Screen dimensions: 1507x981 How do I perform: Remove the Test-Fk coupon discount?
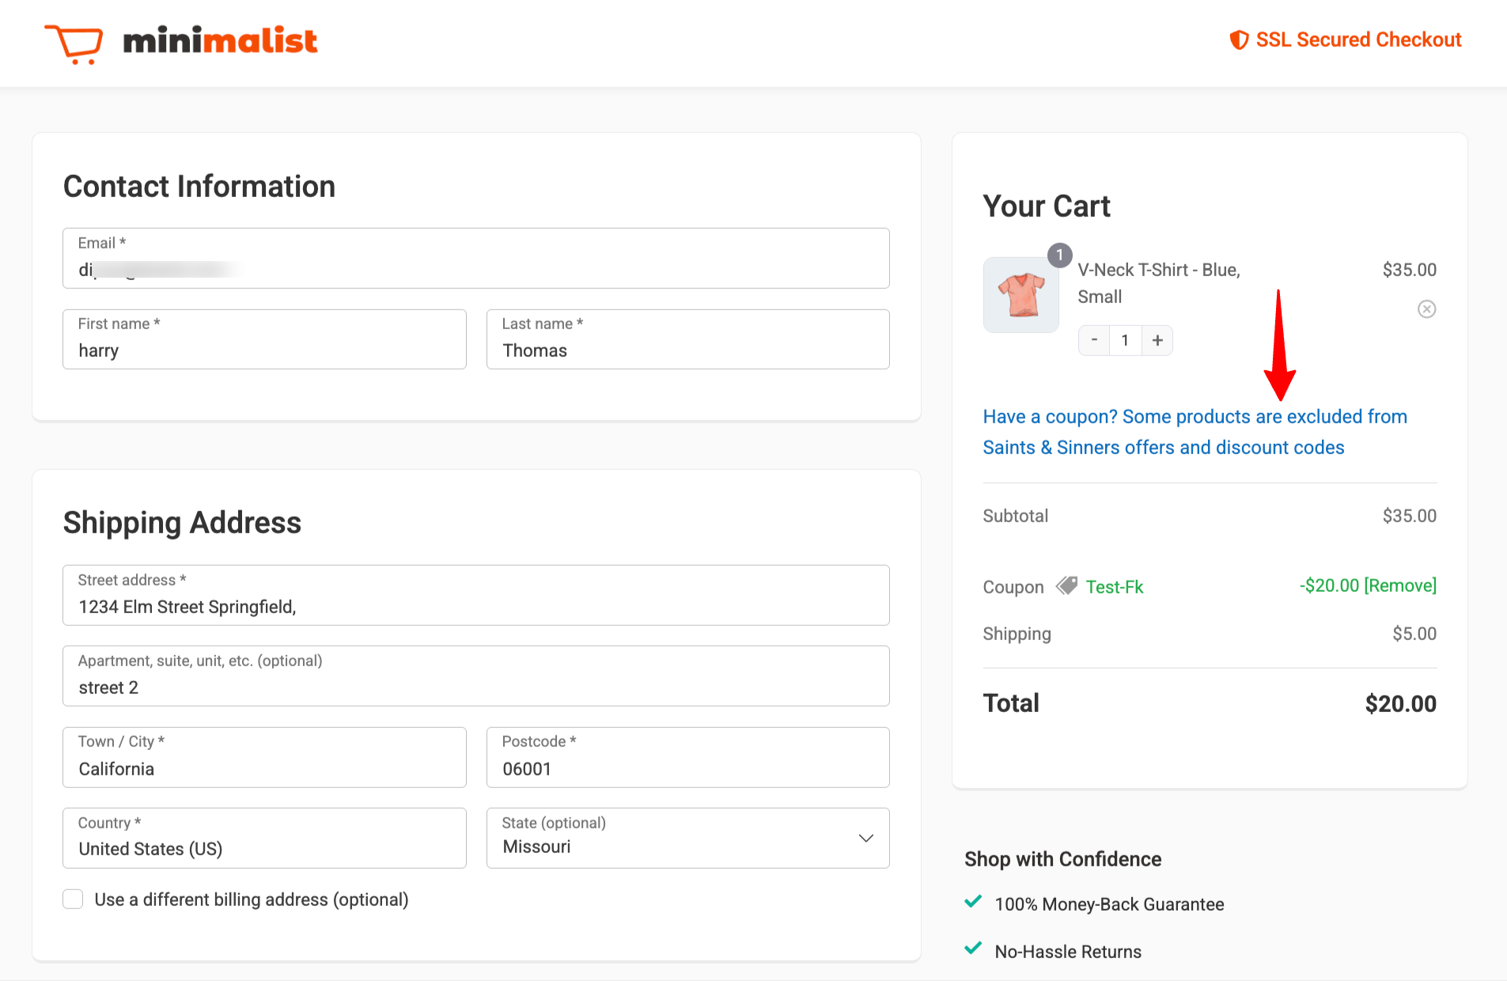pyautogui.click(x=1400, y=585)
